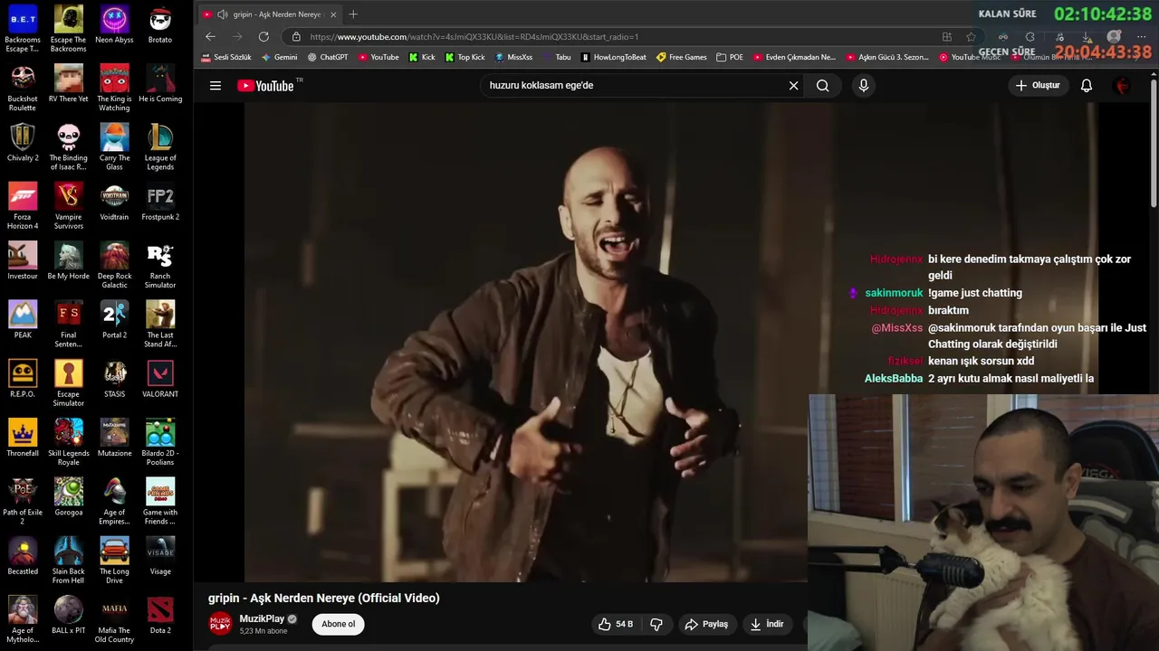Viewport: 1159px width, 651px height.
Task: Open Buckshot Roulette desktop icon
Action: (x=23, y=88)
